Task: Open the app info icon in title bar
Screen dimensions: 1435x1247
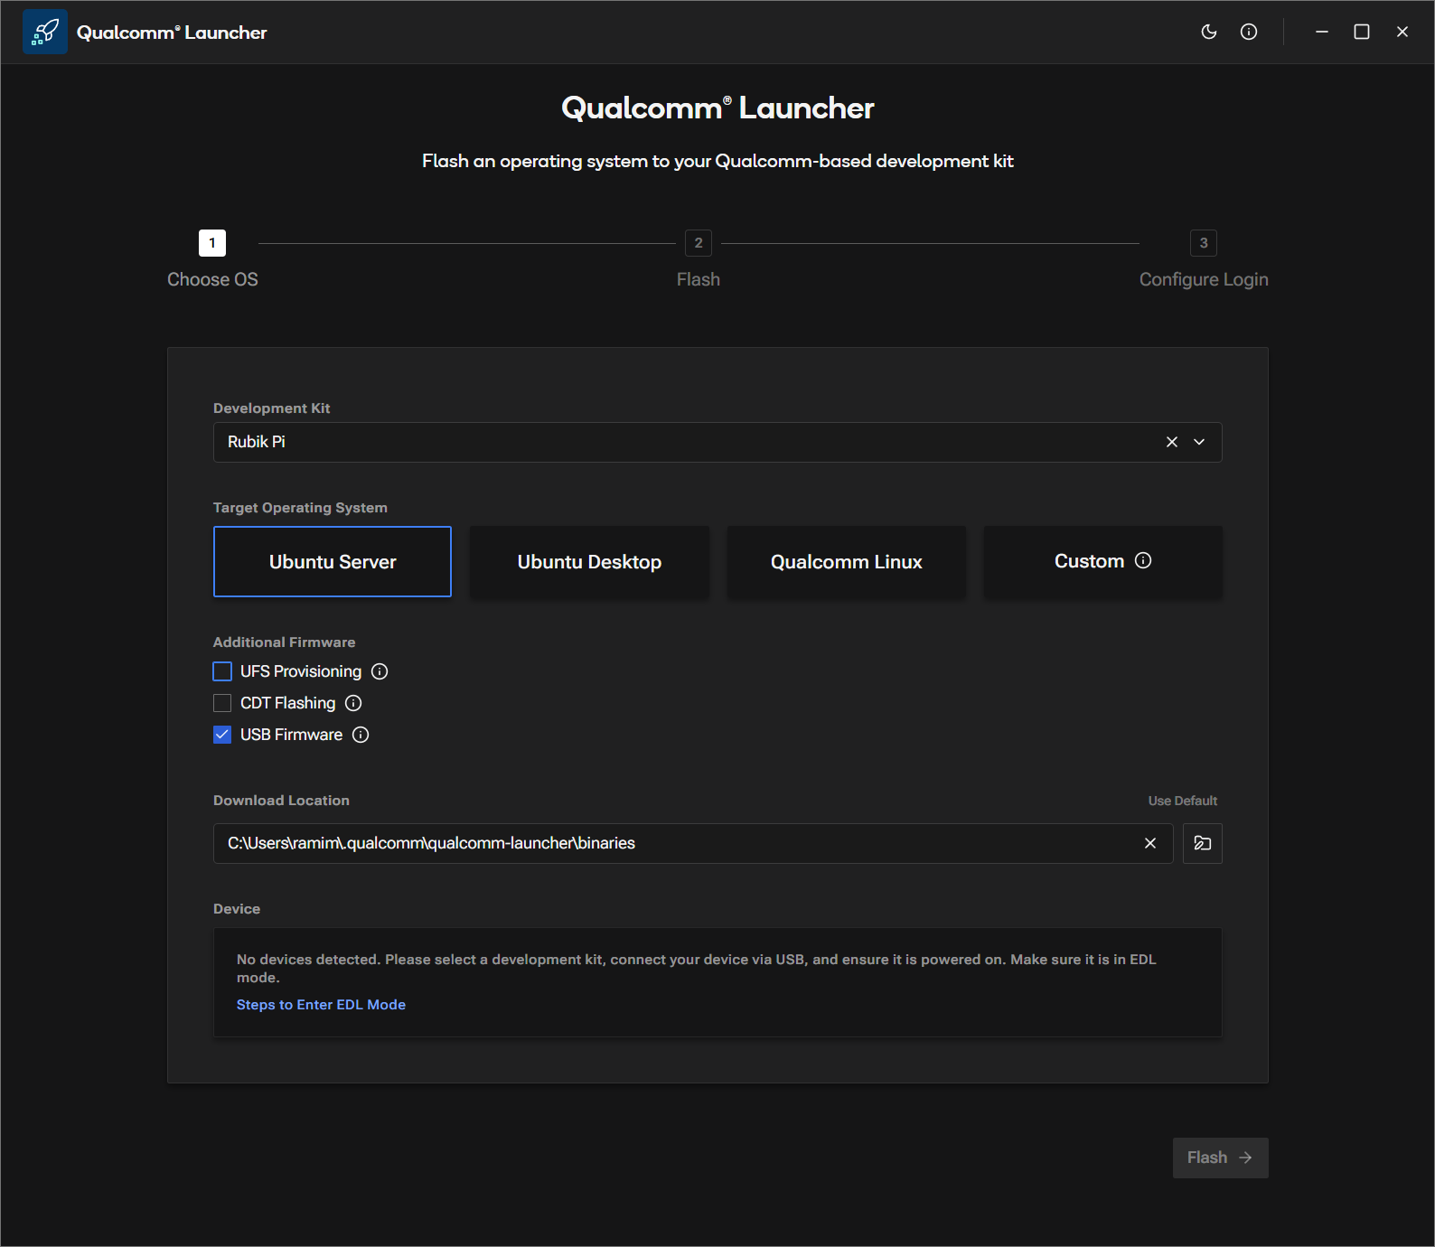Action: click(1249, 32)
